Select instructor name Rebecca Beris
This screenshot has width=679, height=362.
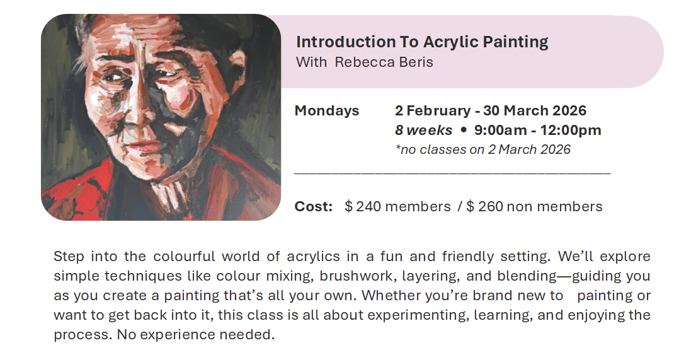pos(384,62)
